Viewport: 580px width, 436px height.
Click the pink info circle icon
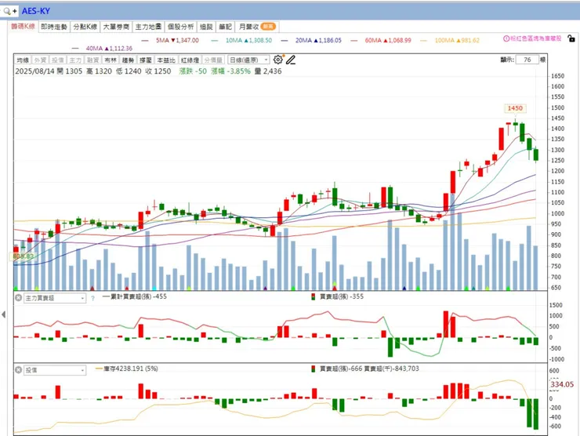tap(506, 38)
